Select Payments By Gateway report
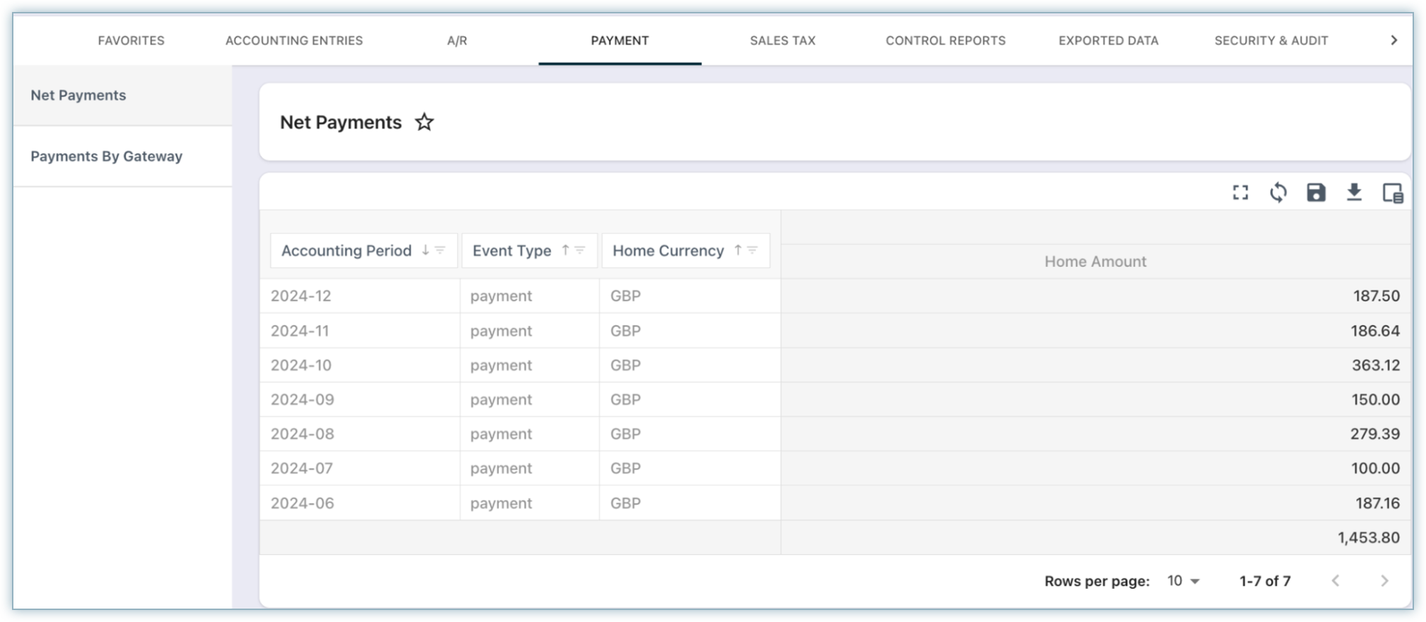Viewport: 1426px width, 622px height. [x=107, y=157]
